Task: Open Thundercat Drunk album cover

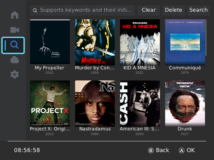Action: click(x=185, y=103)
